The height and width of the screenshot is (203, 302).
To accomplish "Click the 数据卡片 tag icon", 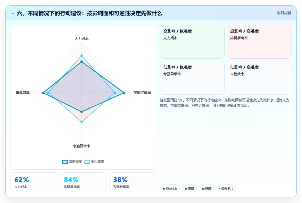I will [x=219, y=188].
